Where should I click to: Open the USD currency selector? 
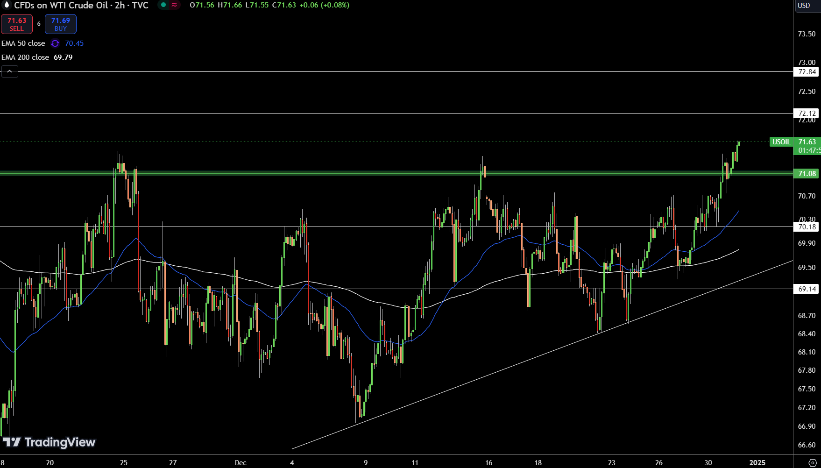click(x=804, y=6)
